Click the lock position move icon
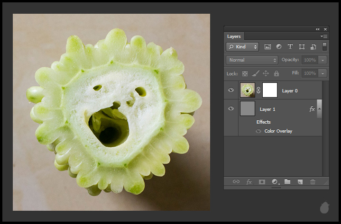This screenshot has height=224, width=341. point(266,73)
